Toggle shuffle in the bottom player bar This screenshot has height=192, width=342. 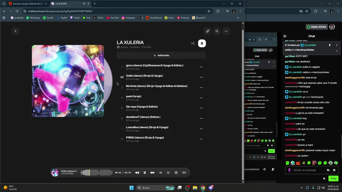[160, 173]
